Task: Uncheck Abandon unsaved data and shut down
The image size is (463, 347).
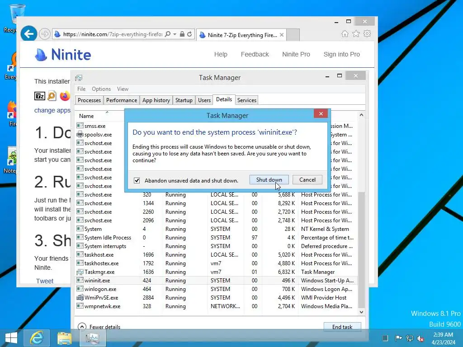Action: [x=137, y=180]
